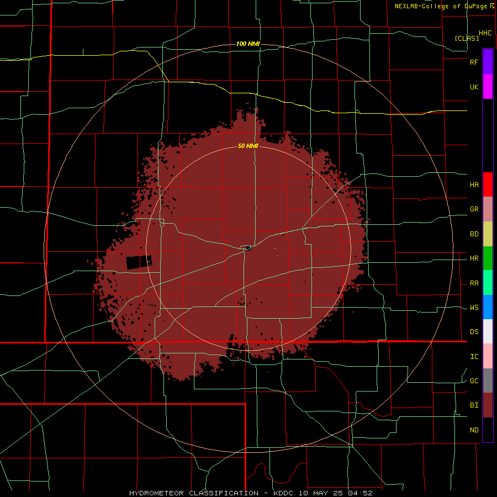Select the dark red BI swatch
Viewport: 497px width, 497px height.
coord(488,405)
